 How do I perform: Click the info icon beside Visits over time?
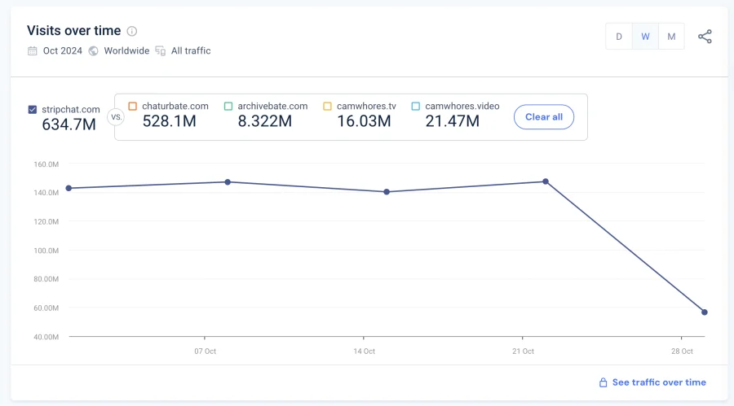click(x=132, y=31)
